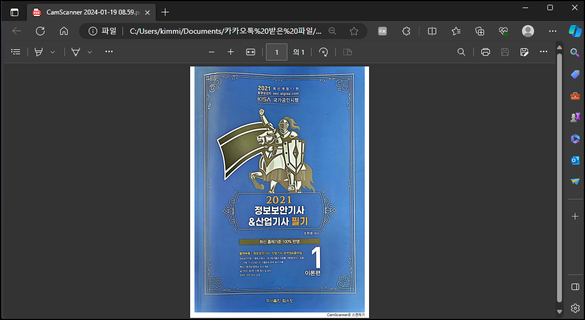
Task: Open sidebar Shopping tag icon
Action: (575, 75)
